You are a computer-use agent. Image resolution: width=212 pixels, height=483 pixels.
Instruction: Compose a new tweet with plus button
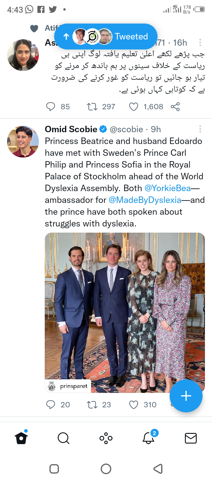[186, 396]
